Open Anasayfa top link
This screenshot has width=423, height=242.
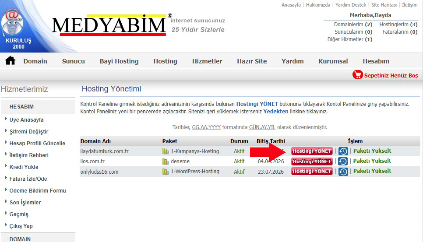[291, 5]
